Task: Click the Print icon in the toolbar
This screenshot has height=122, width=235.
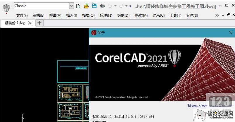Action: tap(102, 6)
